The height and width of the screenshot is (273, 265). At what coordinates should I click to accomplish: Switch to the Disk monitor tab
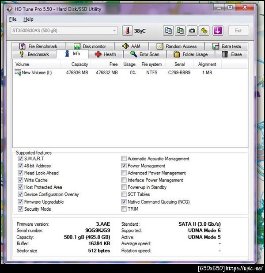[x=90, y=46]
